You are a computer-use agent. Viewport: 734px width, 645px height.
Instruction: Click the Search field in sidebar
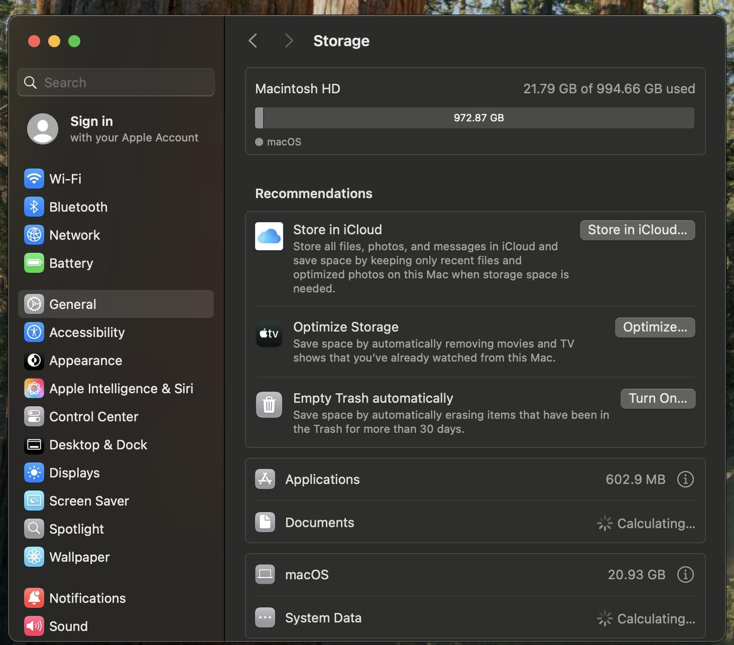tap(116, 82)
